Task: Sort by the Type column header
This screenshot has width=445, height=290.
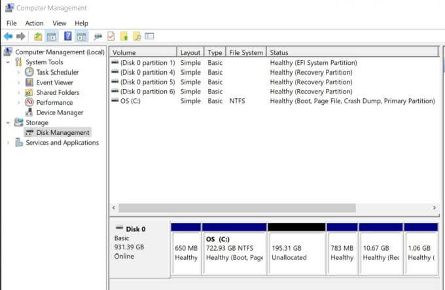Action: coord(215,52)
